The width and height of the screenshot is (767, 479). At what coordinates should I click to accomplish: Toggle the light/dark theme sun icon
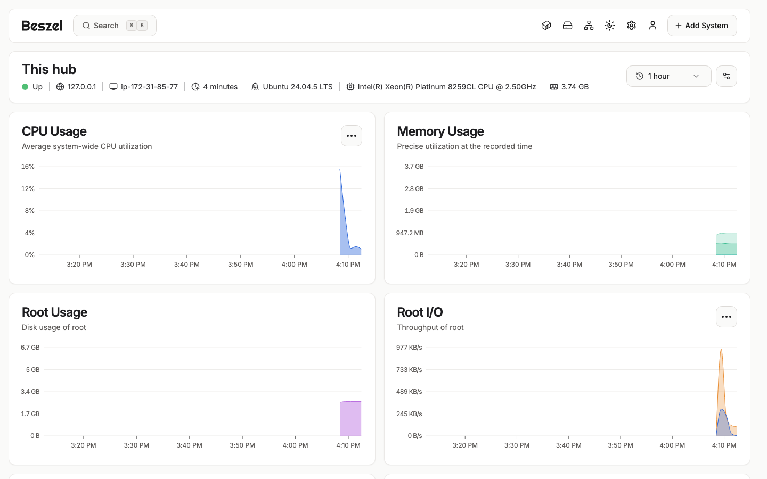click(x=610, y=26)
